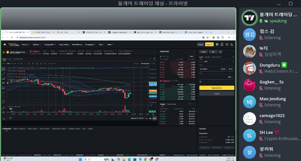
Task: Select the 1H chart interval
Action: pos(12,63)
